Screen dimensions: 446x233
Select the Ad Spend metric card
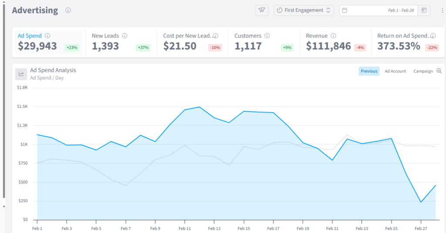(x=49, y=42)
